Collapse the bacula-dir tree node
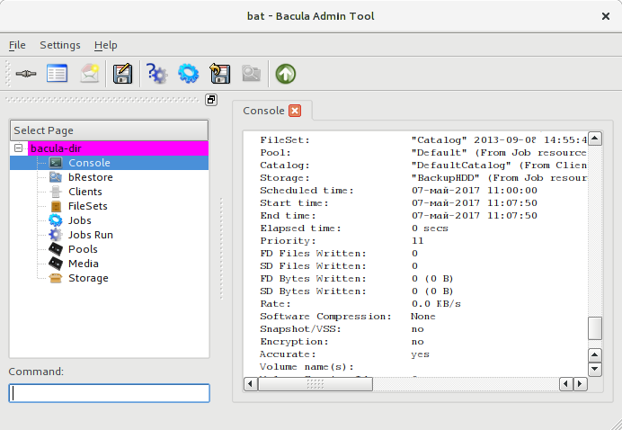The image size is (622, 430). [19, 148]
